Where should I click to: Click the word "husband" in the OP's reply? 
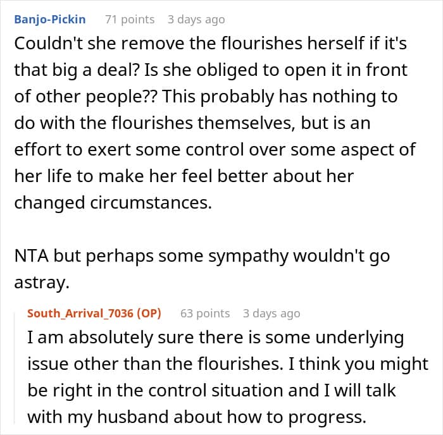coord(133,417)
